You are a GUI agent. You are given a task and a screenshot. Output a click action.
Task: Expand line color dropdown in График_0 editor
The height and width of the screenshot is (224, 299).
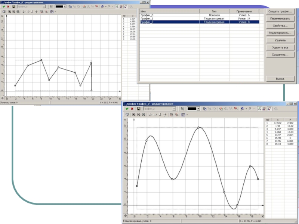tap(65, 6)
